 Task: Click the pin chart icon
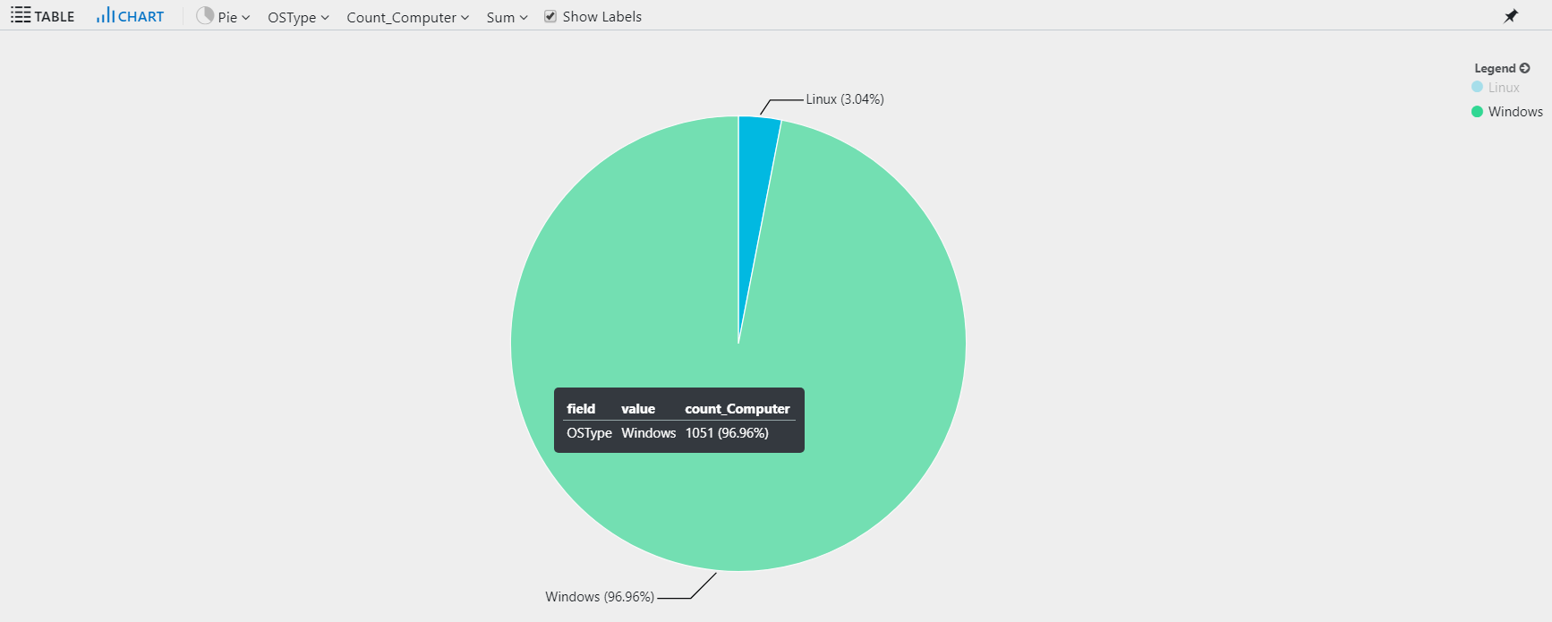coord(1511,16)
